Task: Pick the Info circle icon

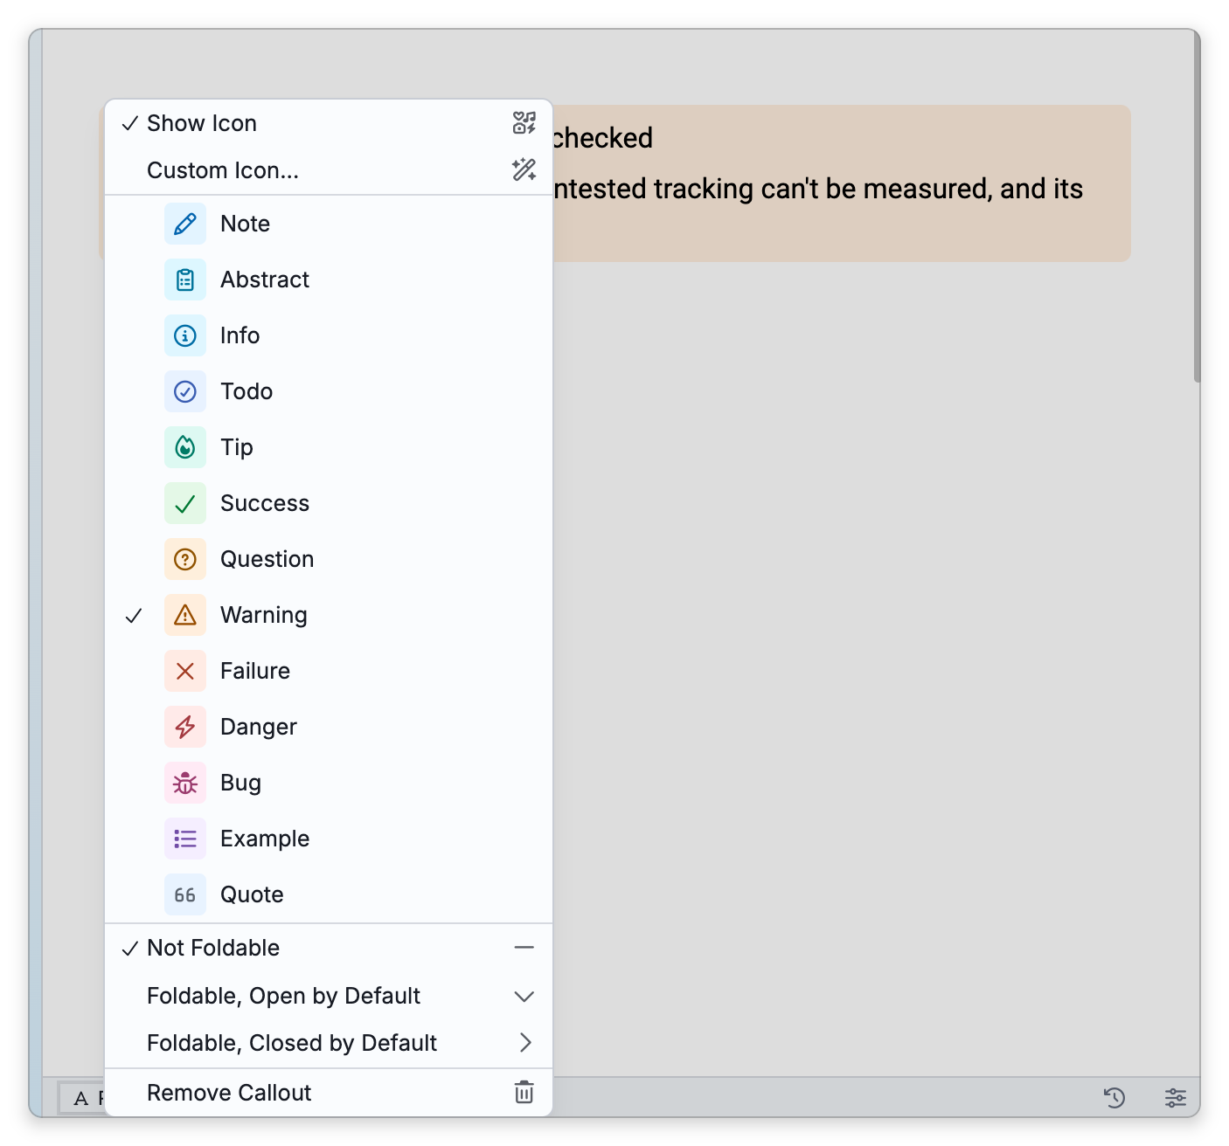Action: coord(185,335)
